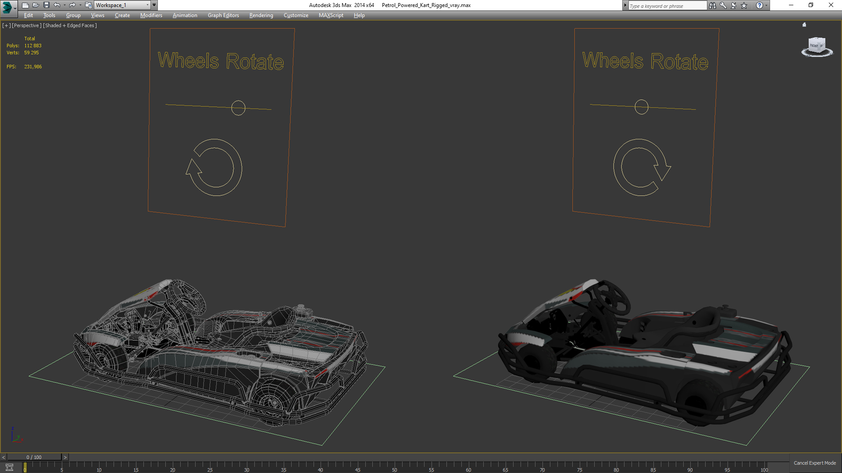Minimize the 3ds Max window

791,5
